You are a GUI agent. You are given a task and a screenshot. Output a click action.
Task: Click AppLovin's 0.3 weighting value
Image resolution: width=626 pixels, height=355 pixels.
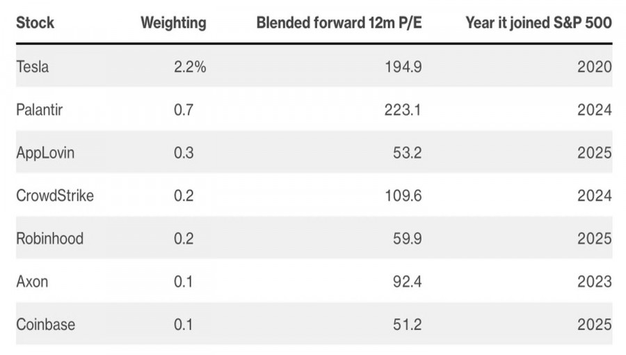coord(184,152)
